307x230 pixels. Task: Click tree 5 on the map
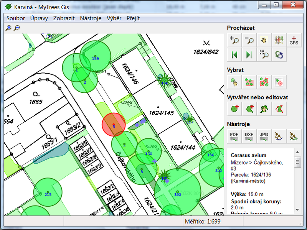click(x=141, y=169)
